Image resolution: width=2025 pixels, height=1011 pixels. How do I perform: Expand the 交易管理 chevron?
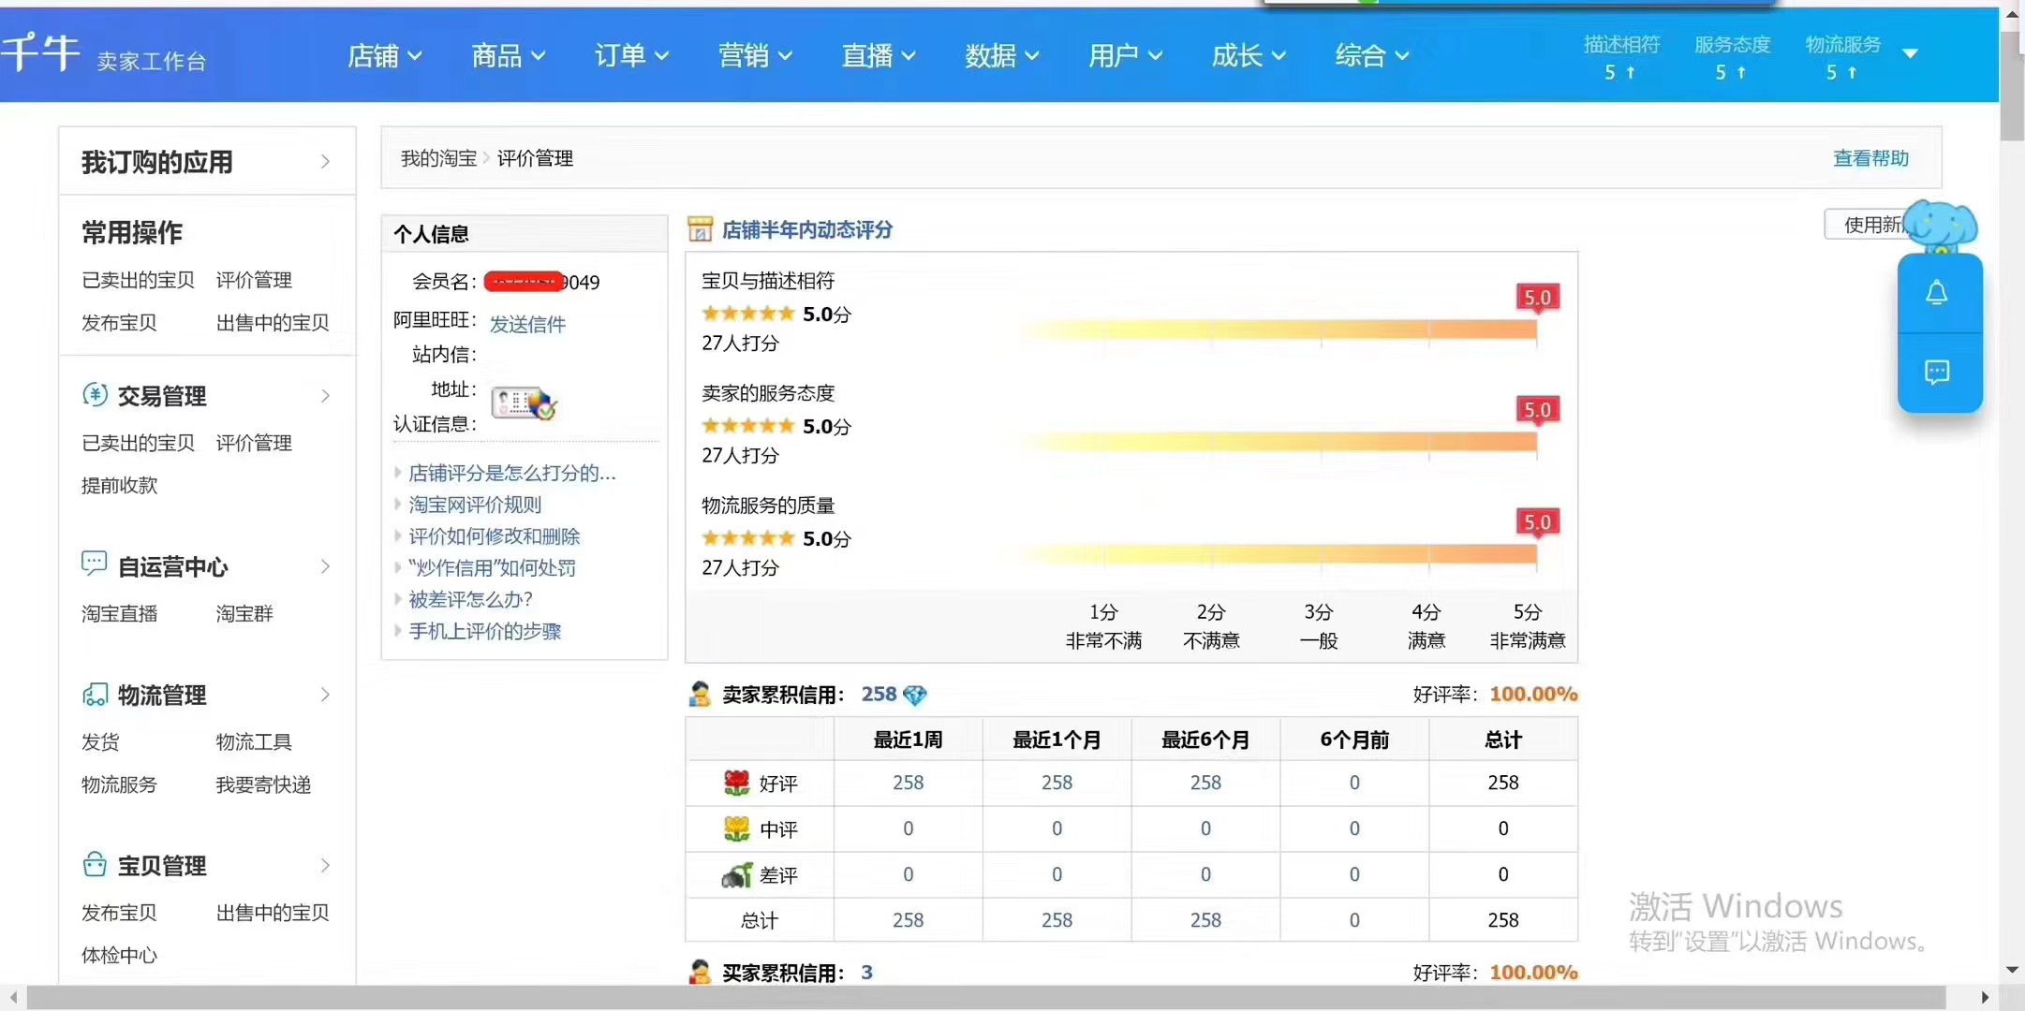coord(325,396)
